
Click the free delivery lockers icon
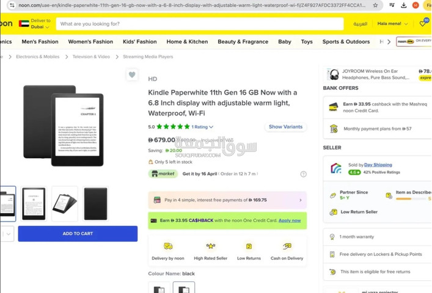point(332,254)
